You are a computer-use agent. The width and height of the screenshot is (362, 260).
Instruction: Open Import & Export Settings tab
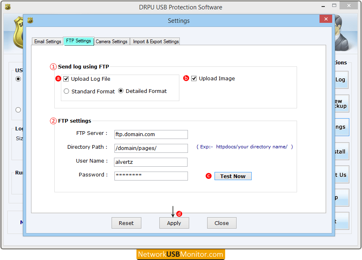coord(155,42)
